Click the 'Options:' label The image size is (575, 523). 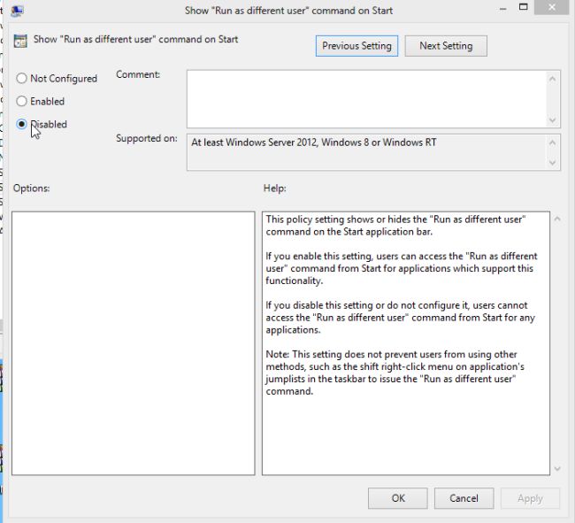(x=31, y=188)
